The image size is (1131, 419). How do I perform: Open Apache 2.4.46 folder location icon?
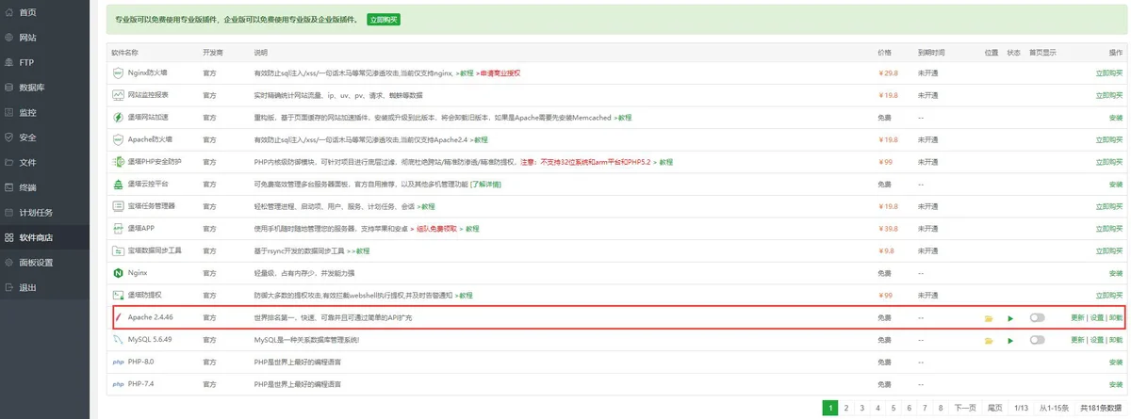click(989, 318)
